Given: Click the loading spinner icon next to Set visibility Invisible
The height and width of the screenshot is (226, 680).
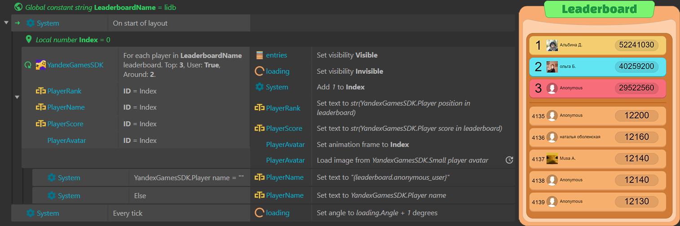Looking at the screenshot, I should click(x=259, y=71).
